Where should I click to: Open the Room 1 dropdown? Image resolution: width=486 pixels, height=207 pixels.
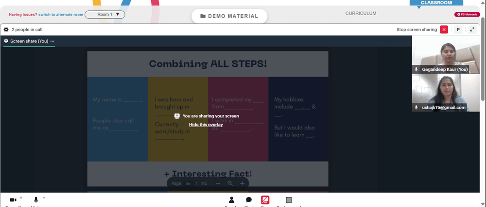pos(105,15)
